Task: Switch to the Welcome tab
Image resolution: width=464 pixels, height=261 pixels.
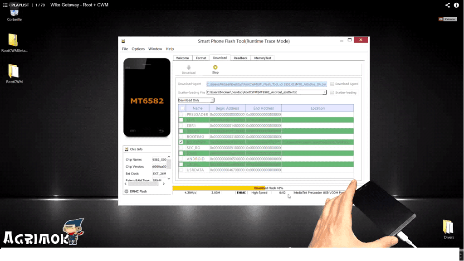Action: tap(182, 58)
